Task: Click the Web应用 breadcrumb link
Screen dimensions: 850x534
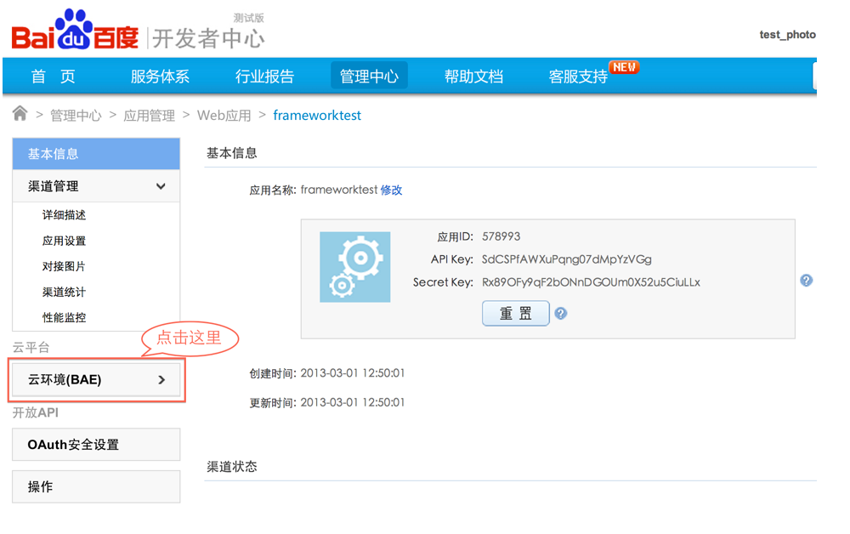Action: pos(224,116)
